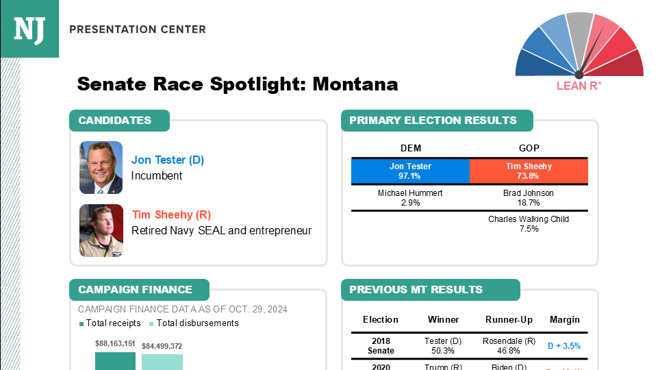Click the $84,499,372 disbursements bar
The height and width of the screenshot is (370, 658).
[x=162, y=362]
